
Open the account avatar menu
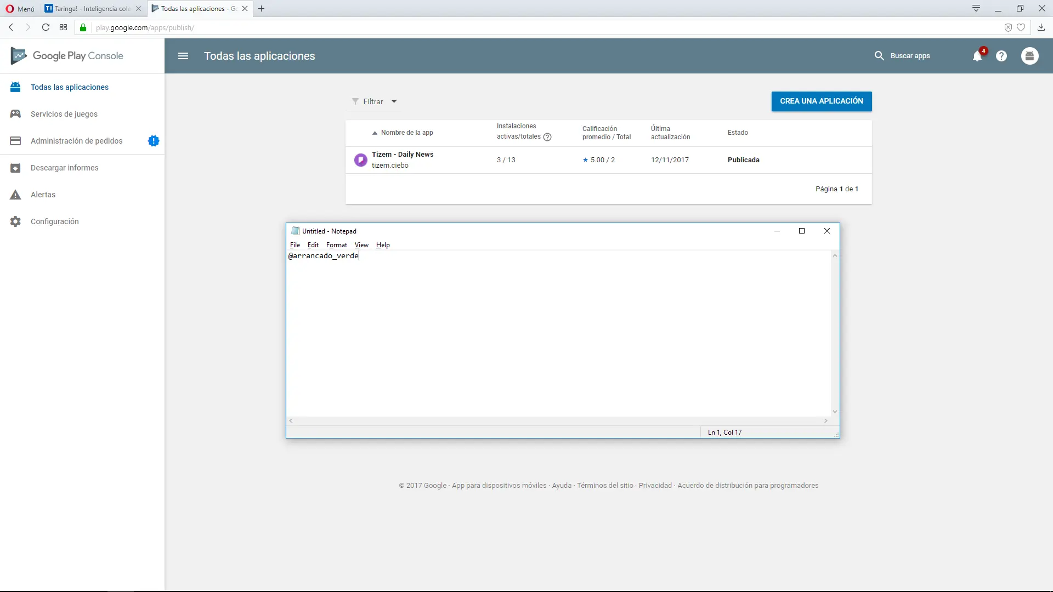click(1030, 56)
